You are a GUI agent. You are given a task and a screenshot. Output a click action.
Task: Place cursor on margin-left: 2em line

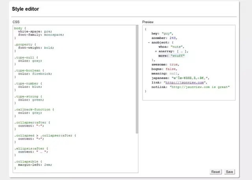pos(35,165)
